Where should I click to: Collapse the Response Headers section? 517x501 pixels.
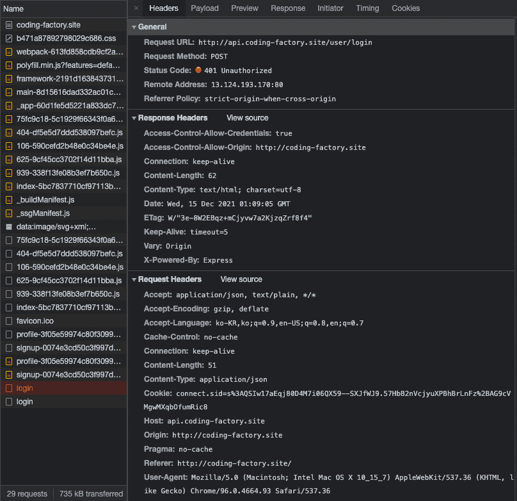134,118
